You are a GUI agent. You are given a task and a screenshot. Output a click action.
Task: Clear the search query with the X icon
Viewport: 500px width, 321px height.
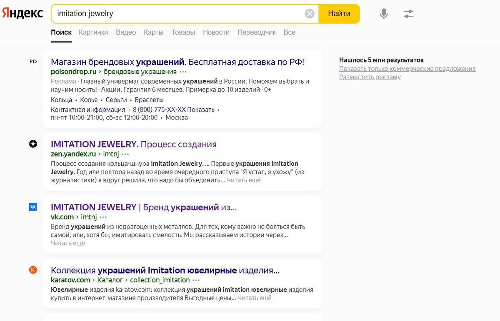tap(309, 13)
